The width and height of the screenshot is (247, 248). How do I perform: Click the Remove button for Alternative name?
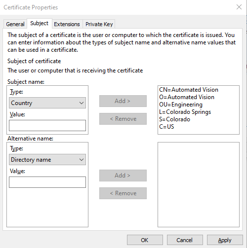[123, 193]
